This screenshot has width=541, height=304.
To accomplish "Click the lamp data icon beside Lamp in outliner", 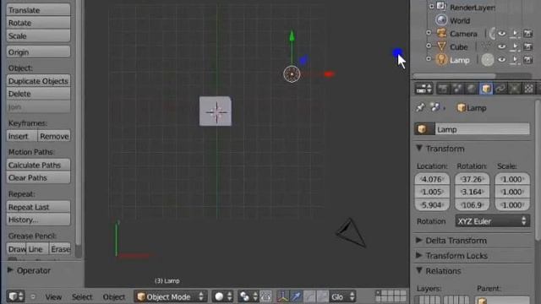I will [488, 60].
